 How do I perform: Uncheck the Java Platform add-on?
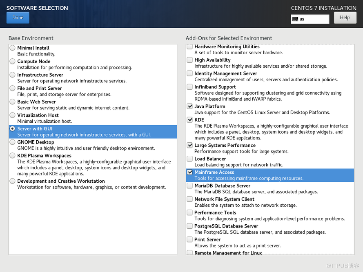(x=190, y=106)
